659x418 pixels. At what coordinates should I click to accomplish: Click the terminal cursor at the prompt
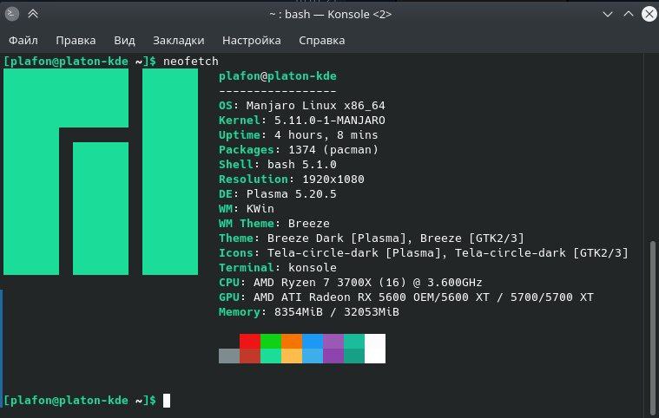(167, 401)
